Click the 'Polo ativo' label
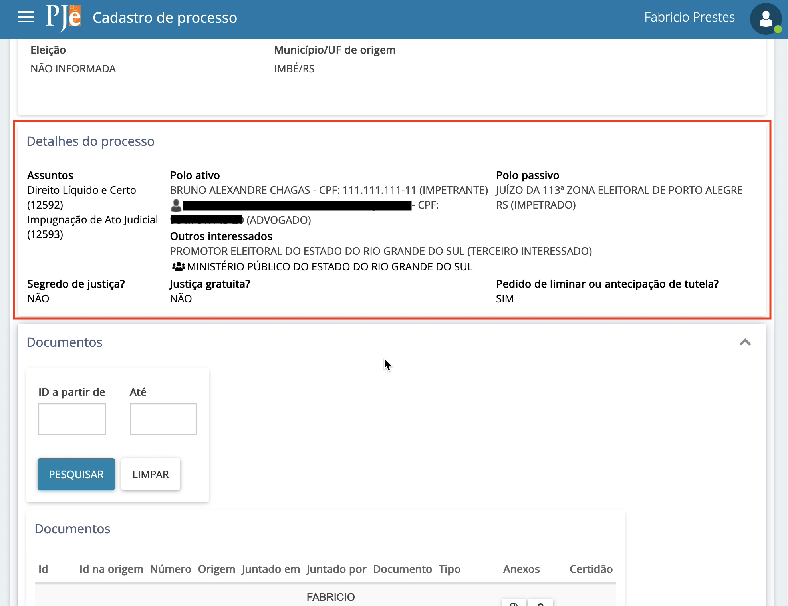The image size is (788, 606). 195,175
